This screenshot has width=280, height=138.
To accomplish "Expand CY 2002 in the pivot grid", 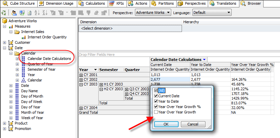I will (x=81, y=80).
